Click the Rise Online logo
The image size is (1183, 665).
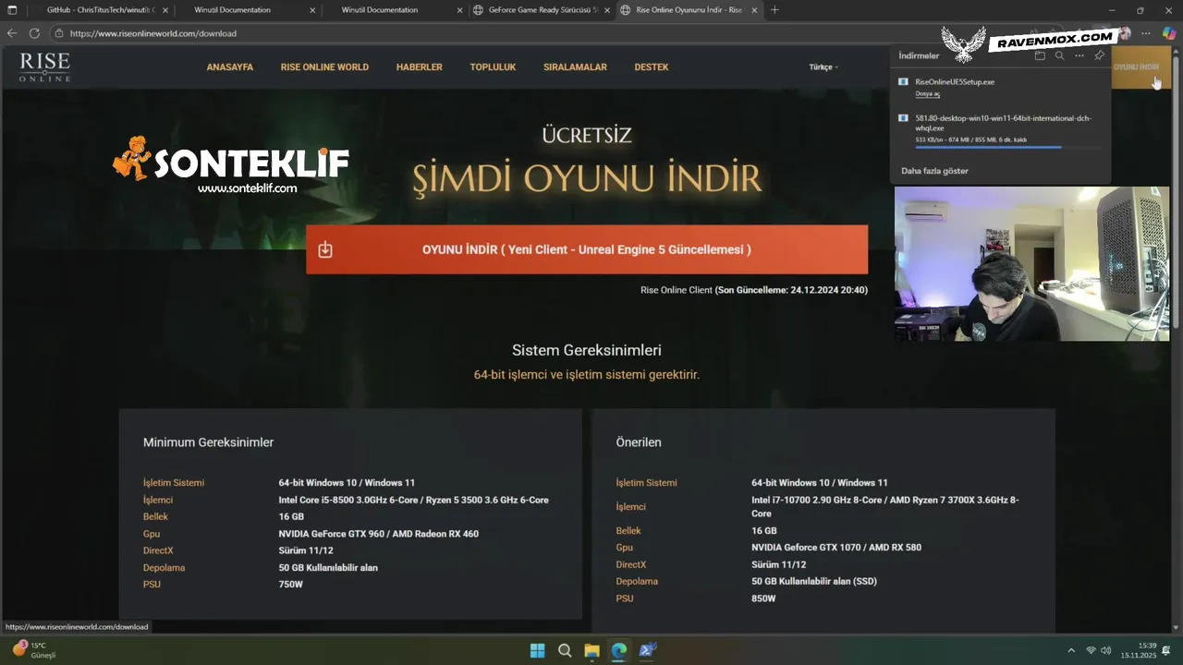[x=44, y=66]
